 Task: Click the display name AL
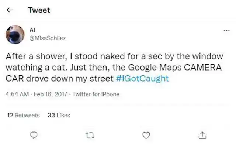tap(33, 30)
